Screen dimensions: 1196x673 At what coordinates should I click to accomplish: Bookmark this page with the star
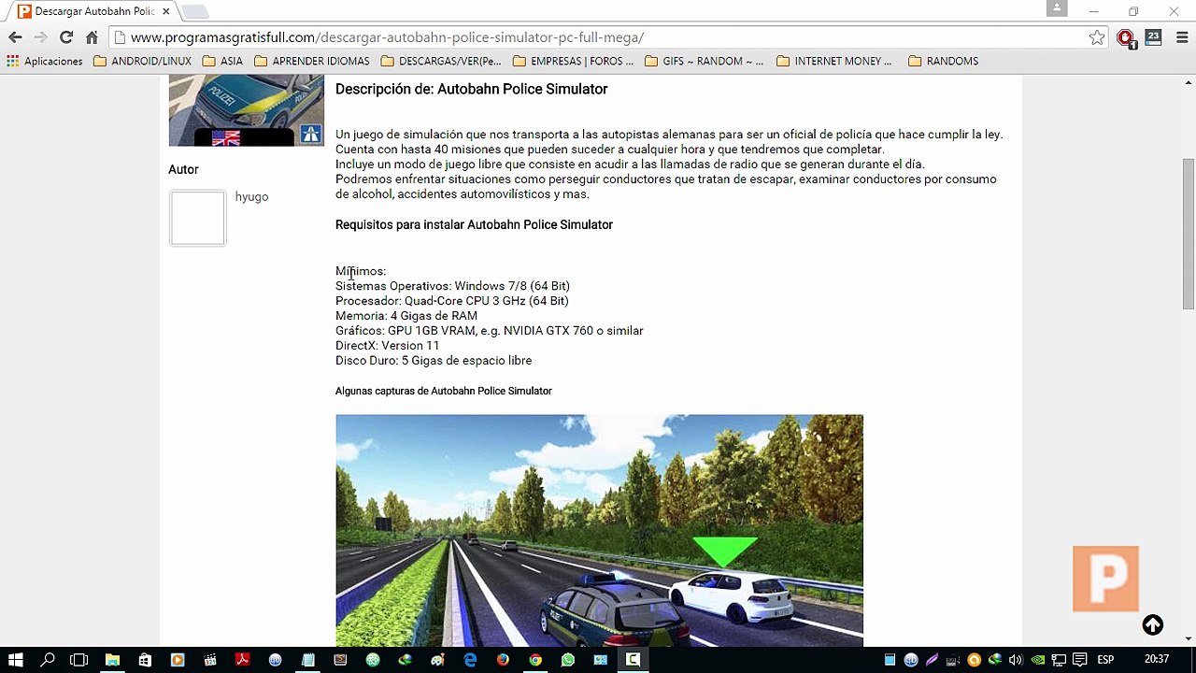pos(1097,37)
